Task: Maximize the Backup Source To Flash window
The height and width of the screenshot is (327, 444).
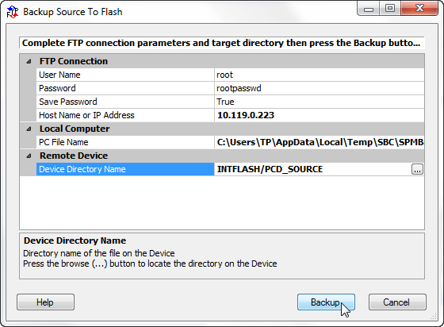Action: pyautogui.click(x=390, y=9)
